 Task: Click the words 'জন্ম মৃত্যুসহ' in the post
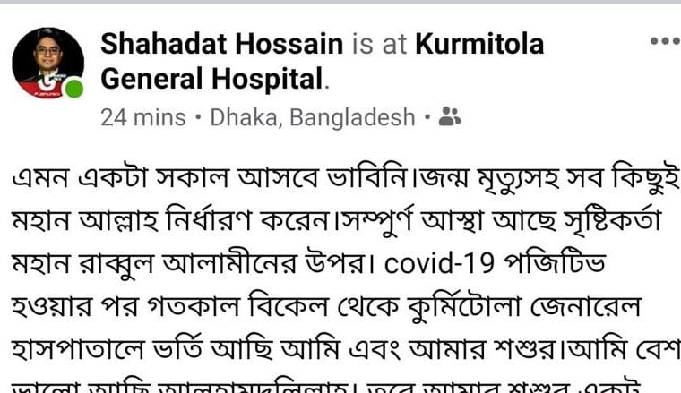pyautogui.click(x=490, y=178)
